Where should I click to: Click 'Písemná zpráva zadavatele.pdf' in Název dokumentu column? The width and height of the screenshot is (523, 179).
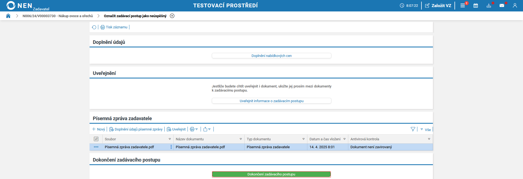tap(200, 147)
